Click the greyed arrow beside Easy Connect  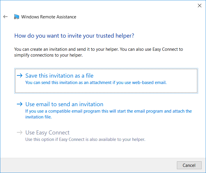click(20, 132)
